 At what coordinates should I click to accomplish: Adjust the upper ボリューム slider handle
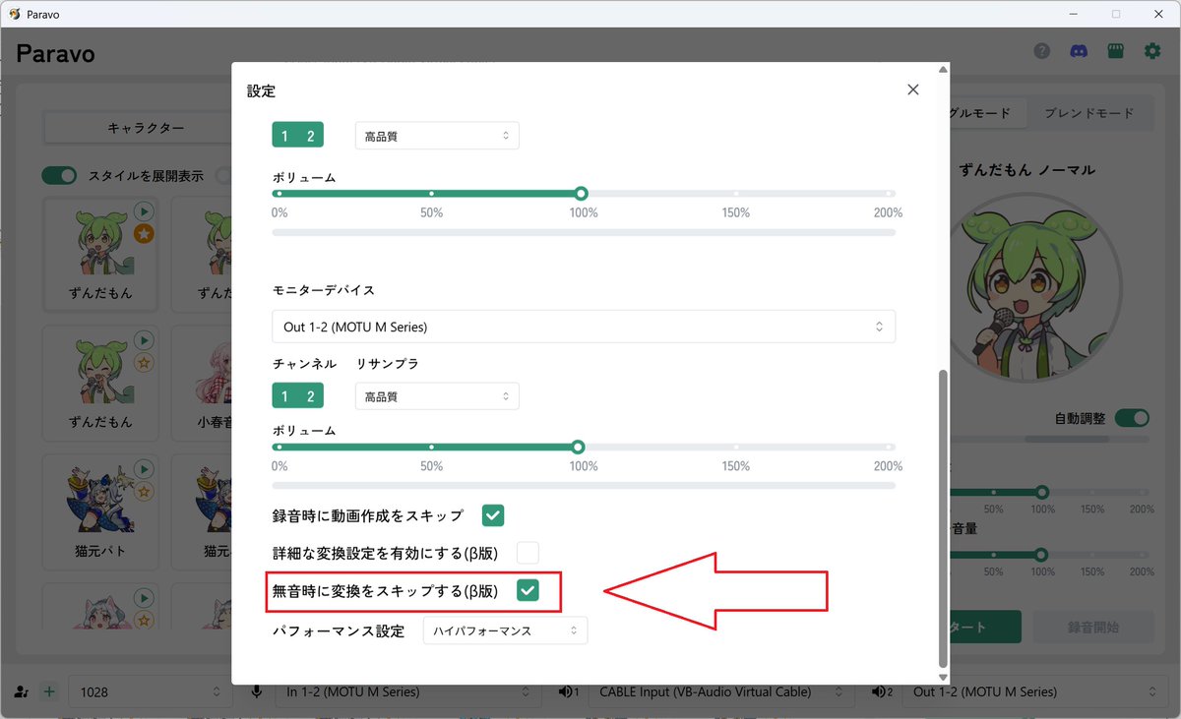coord(581,194)
